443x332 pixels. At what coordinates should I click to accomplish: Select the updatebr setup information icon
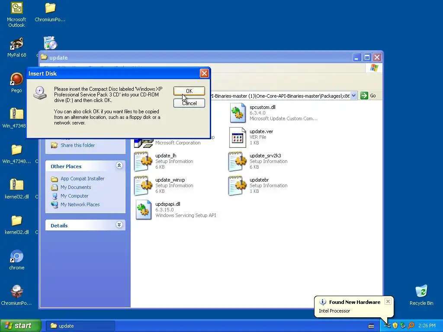238,186
